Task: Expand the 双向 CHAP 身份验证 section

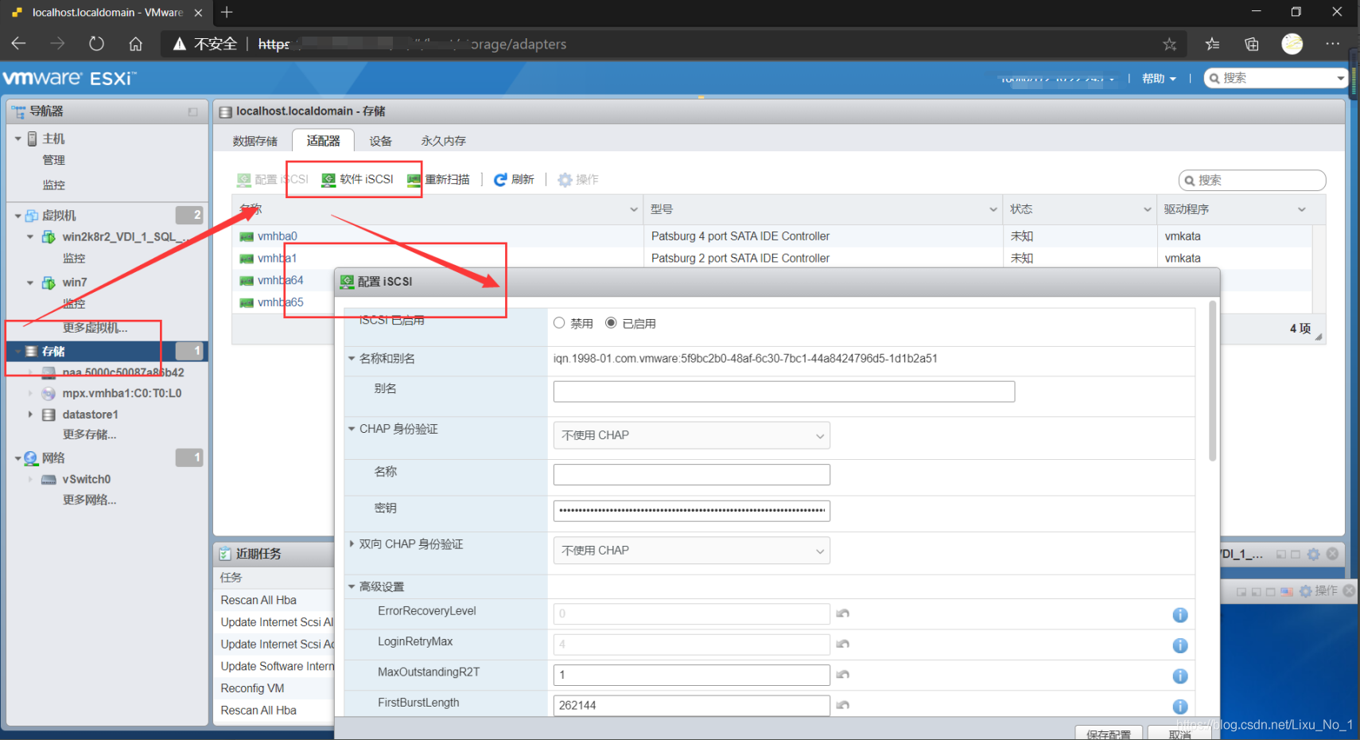Action: [352, 544]
